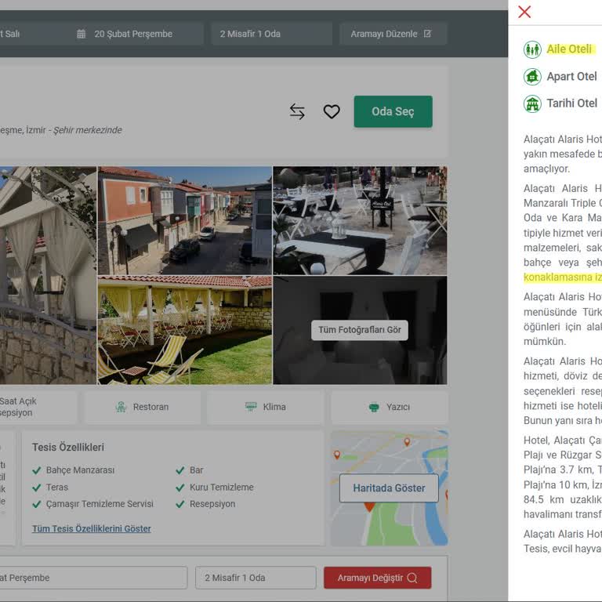The image size is (602, 602).
Task: Click the Şehir merkezinde location text
Action: [x=88, y=130]
